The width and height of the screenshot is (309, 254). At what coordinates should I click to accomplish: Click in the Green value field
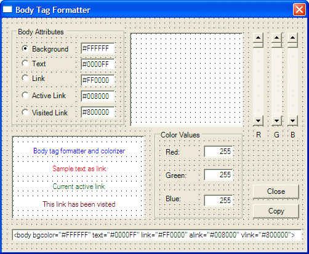[219, 175]
